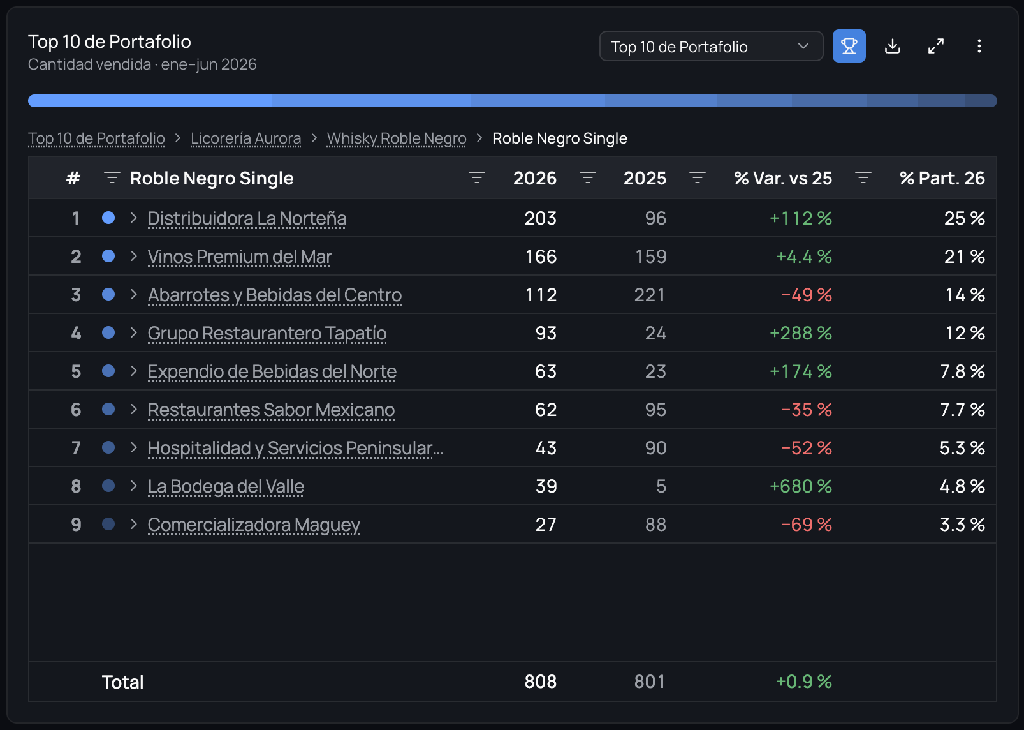The image size is (1024, 730).
Task: Expand Distribuidora La Norteña row
Action: pyautogui.click(x=133, y=218)
